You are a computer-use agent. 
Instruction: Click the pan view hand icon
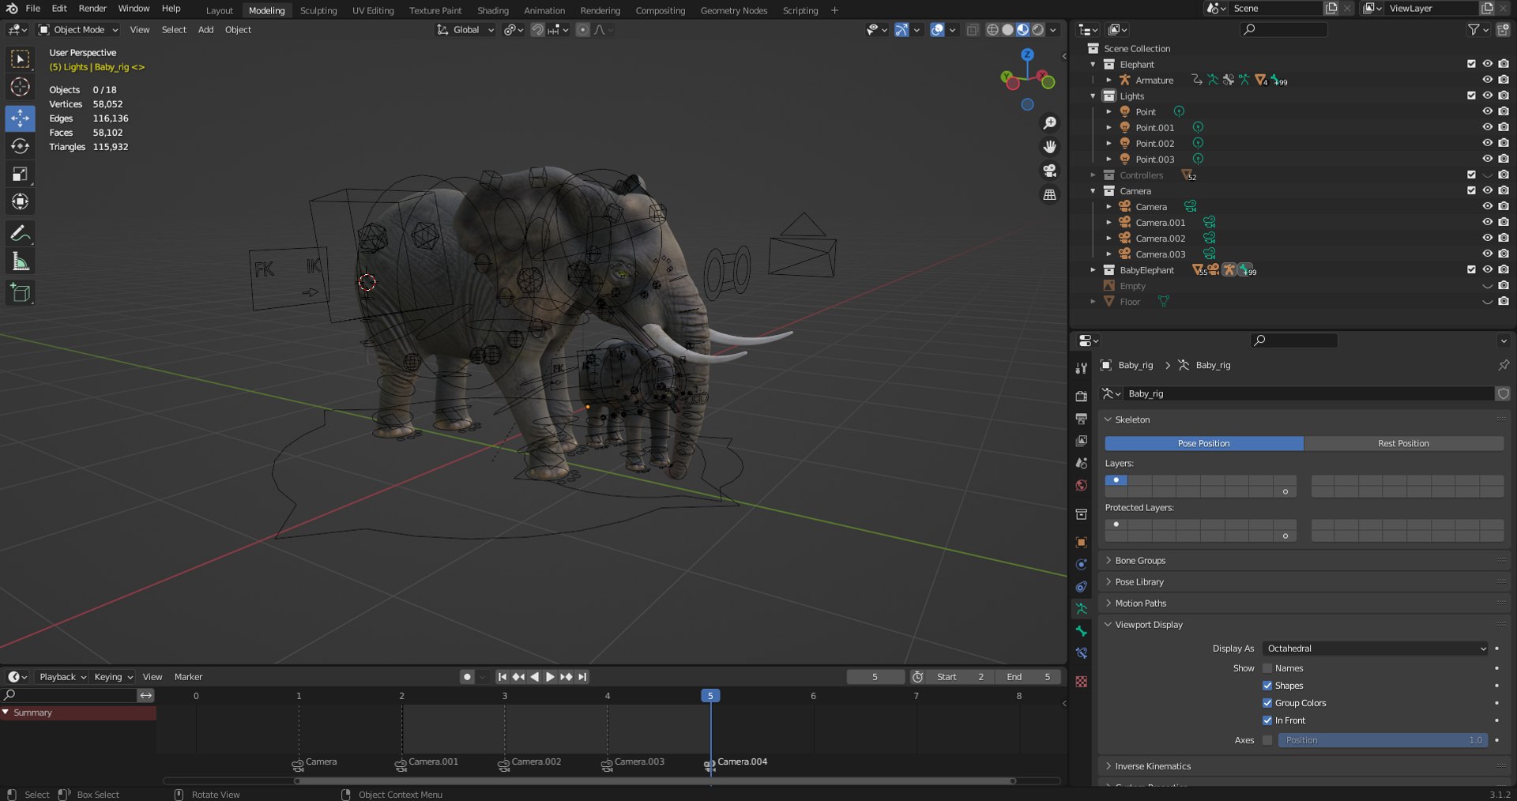1049,147
